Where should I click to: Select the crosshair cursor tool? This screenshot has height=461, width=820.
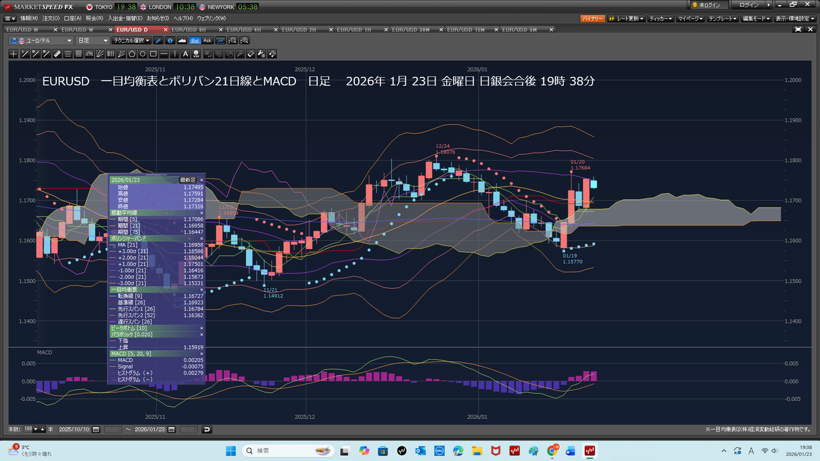click(13, 54)
